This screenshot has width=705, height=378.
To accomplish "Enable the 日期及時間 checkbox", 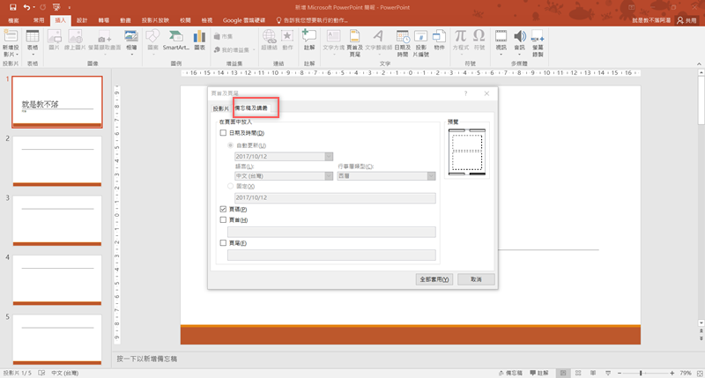I will tap(224, 133).
